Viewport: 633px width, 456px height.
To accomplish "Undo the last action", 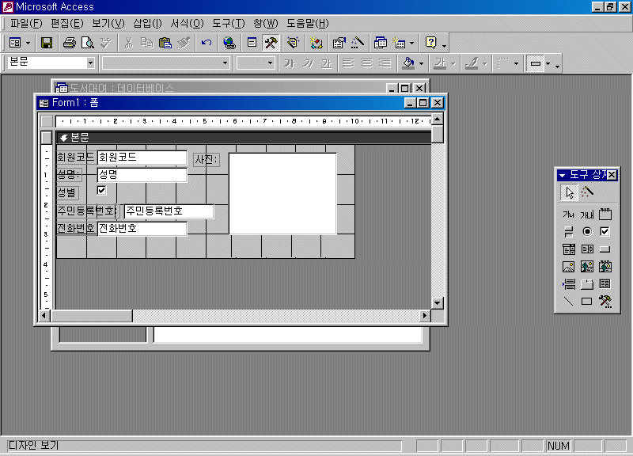I will click(x=207, y=43).
